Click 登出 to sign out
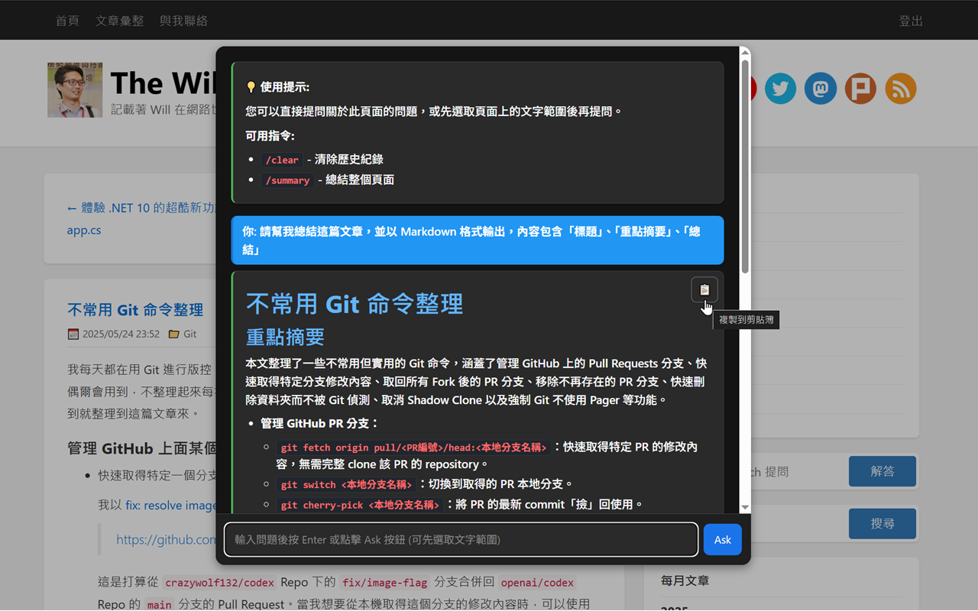This screenshot has width=978, height=611. pyautogui.click(x=911, y=21)
